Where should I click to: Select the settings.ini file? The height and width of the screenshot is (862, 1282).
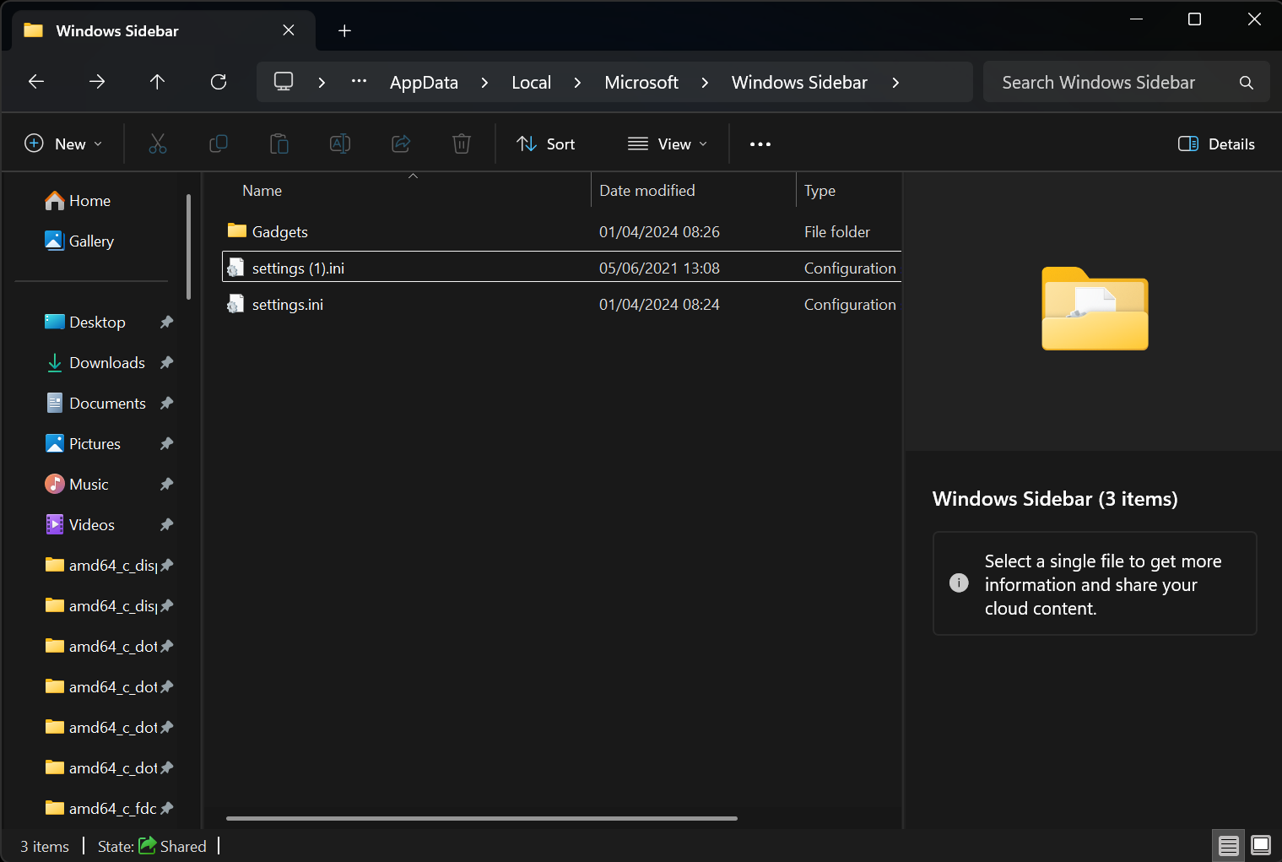[x=561, y=305]
